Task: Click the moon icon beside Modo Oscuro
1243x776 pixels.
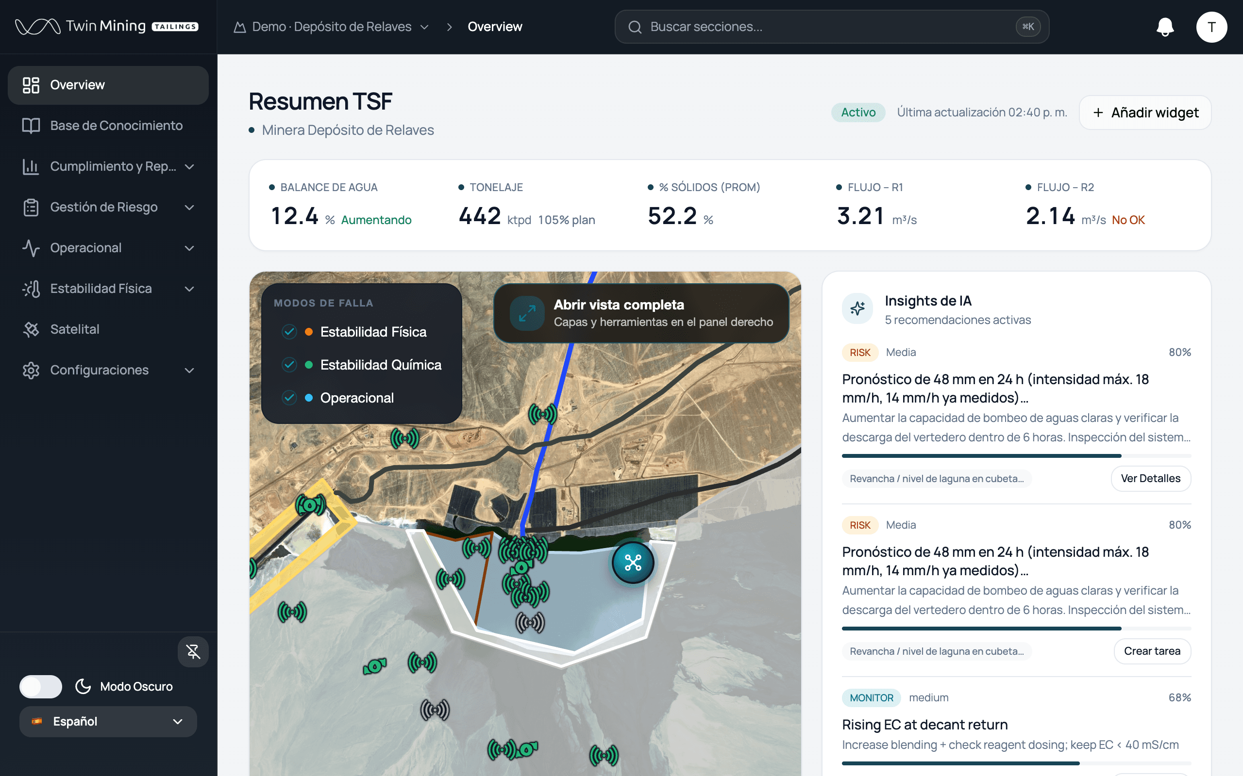Action: (83, 686)
